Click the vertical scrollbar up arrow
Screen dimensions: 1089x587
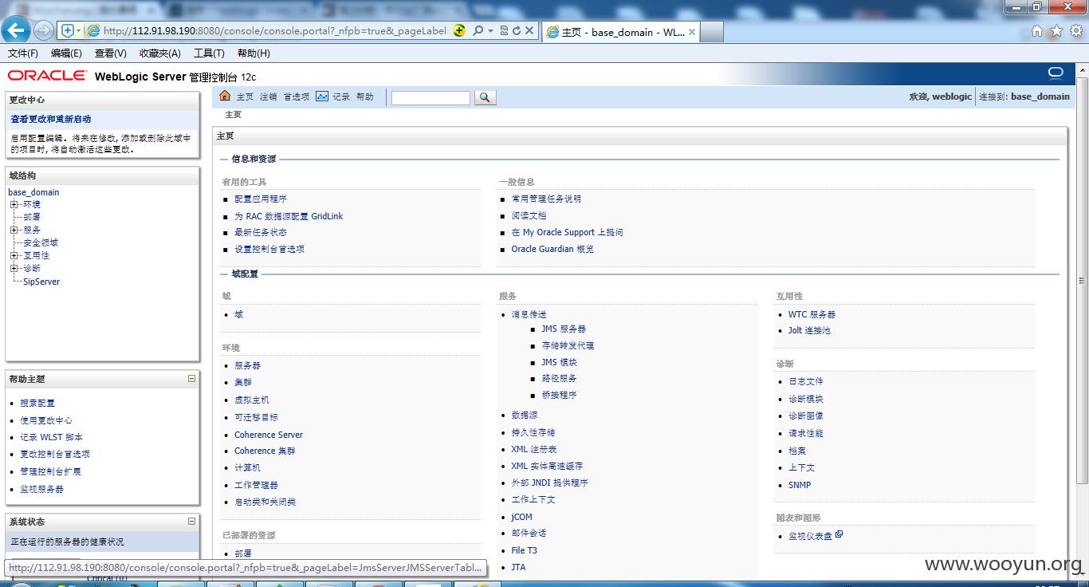(x=1082, y=70)
